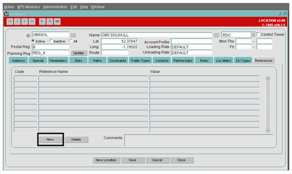Select the Active radio button
The image size is (292, 174).
coord(33,41)
